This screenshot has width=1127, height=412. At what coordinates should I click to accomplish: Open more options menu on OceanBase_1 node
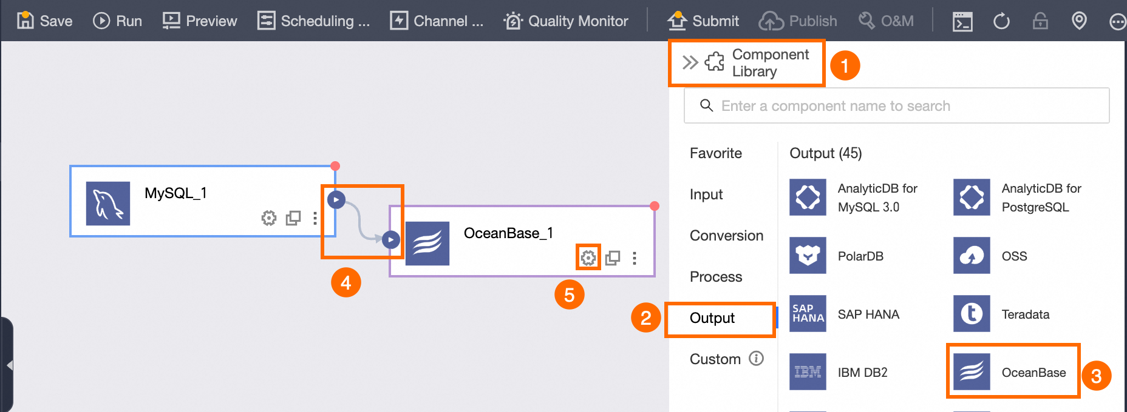click(x=634, y=259)
